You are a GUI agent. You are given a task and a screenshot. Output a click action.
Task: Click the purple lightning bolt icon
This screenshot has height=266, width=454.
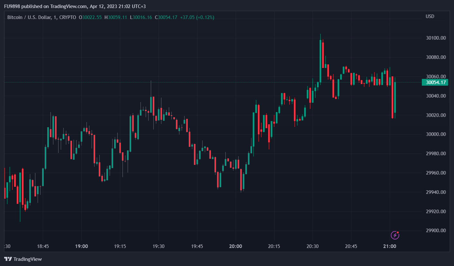pyautogui.click(x=395, y=235)
